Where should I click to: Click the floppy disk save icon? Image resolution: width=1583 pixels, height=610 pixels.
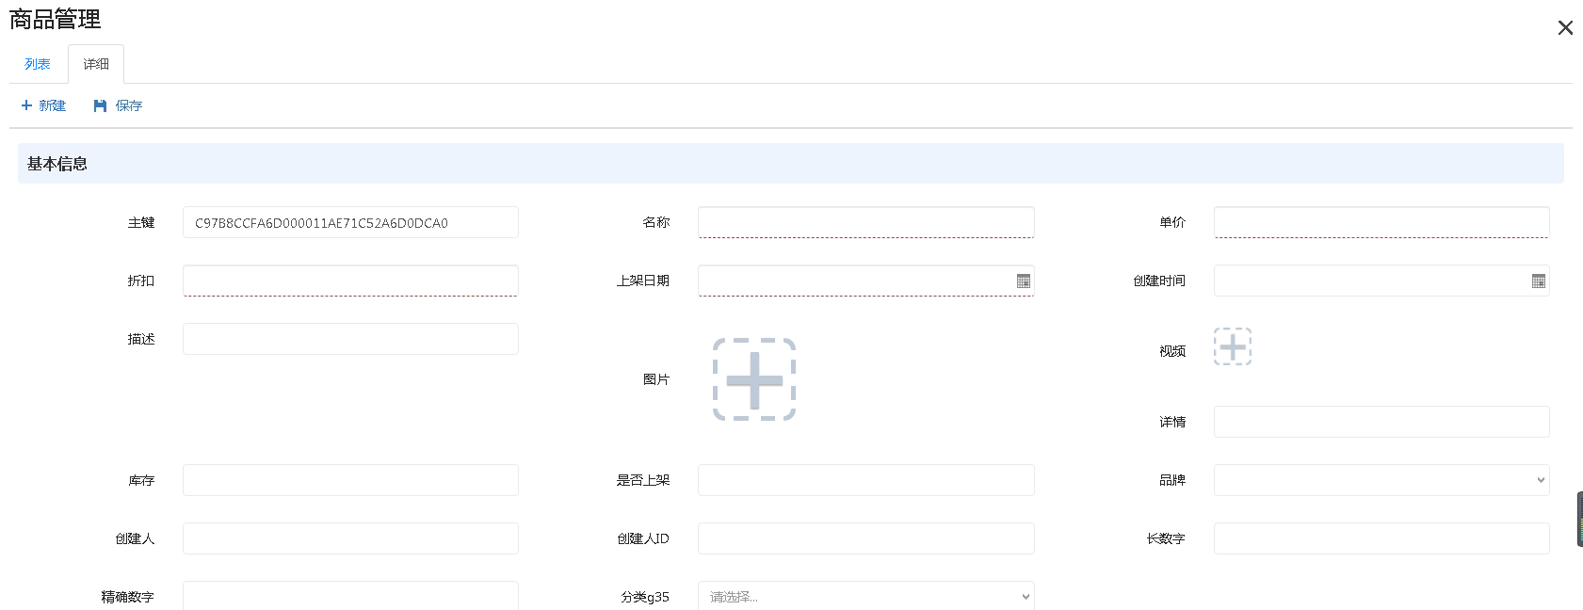[x=100, y=105]
